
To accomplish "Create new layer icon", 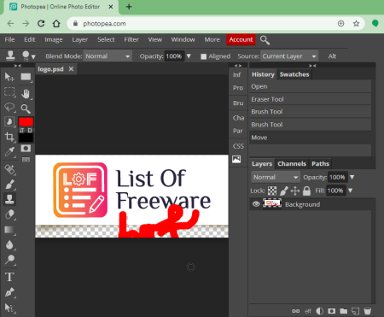I will click(355, 311).
